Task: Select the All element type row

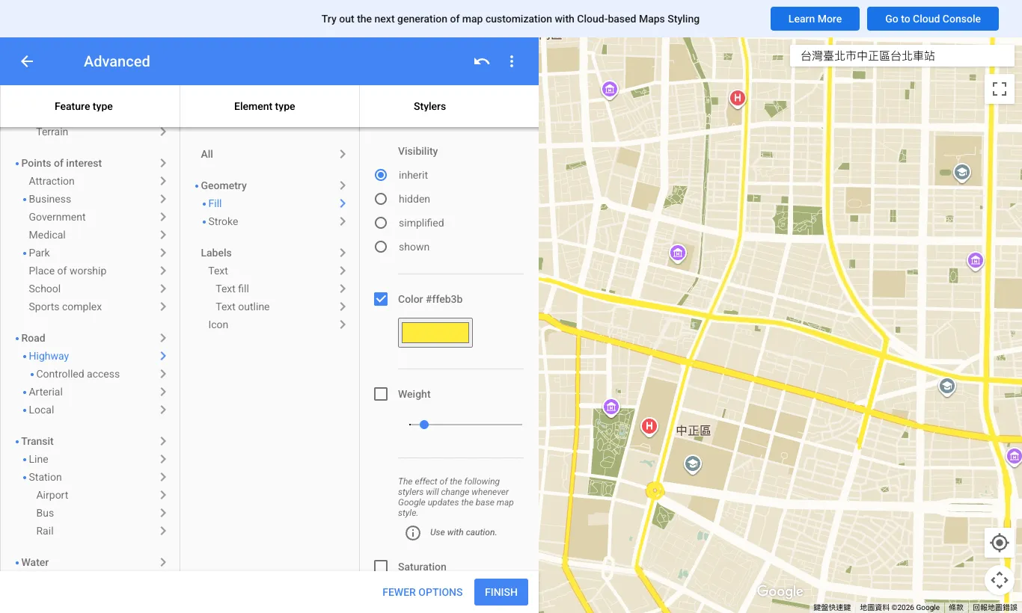Action: point(270,154)
